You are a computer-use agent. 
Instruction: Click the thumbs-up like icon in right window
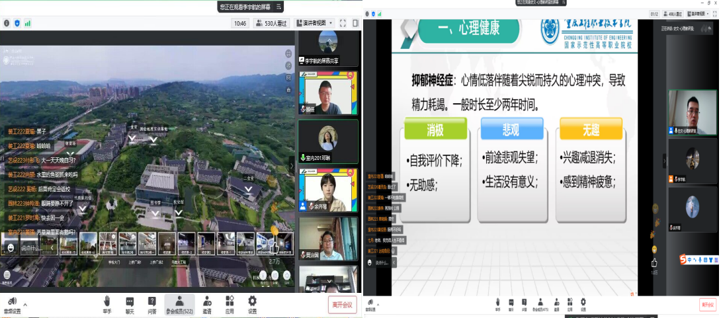654,263
